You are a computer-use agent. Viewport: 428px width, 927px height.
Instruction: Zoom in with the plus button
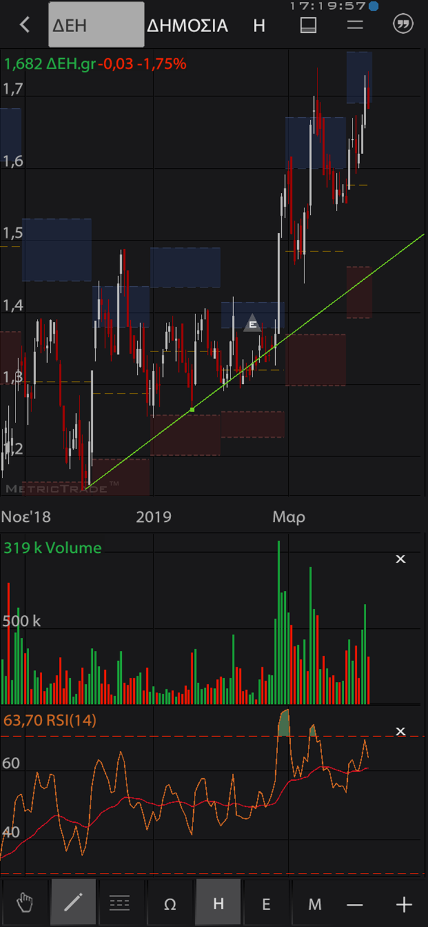404,905
